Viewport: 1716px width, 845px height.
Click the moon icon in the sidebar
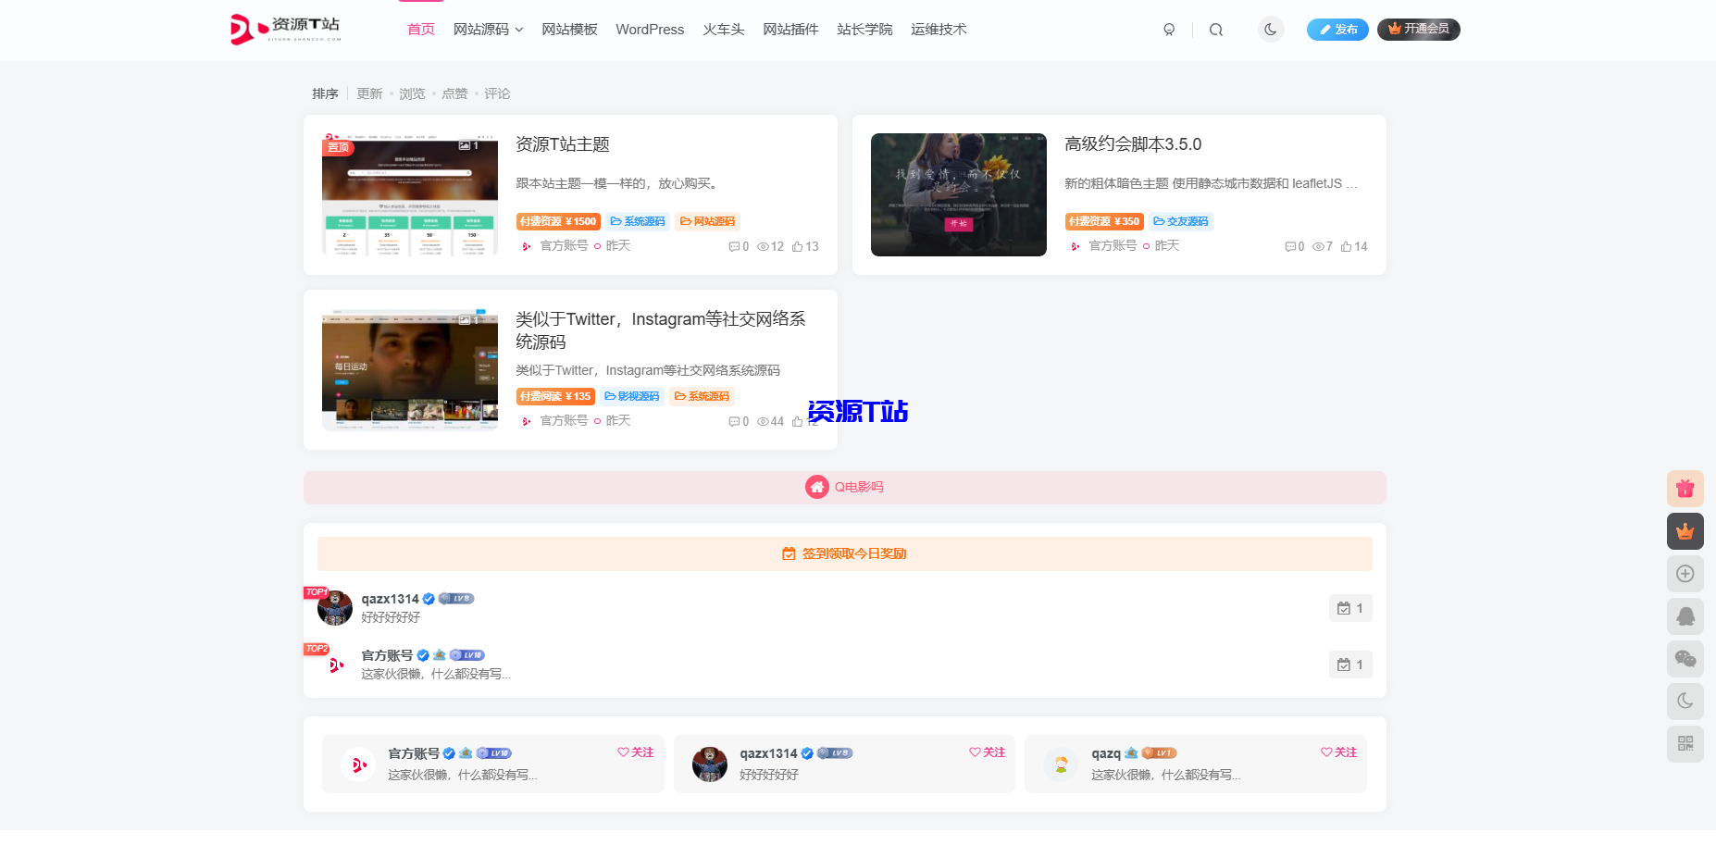coord(1686,701)
